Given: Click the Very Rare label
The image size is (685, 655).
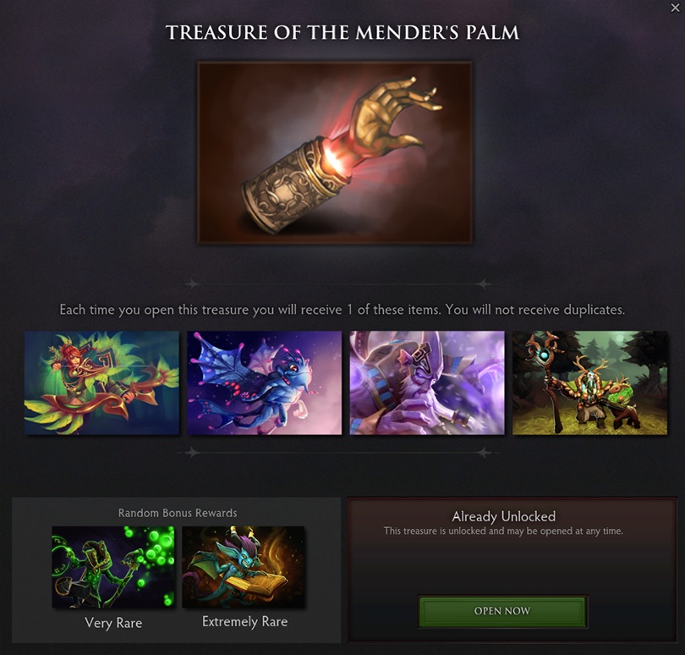Looking at the screenshot, I should pos(113,623).
